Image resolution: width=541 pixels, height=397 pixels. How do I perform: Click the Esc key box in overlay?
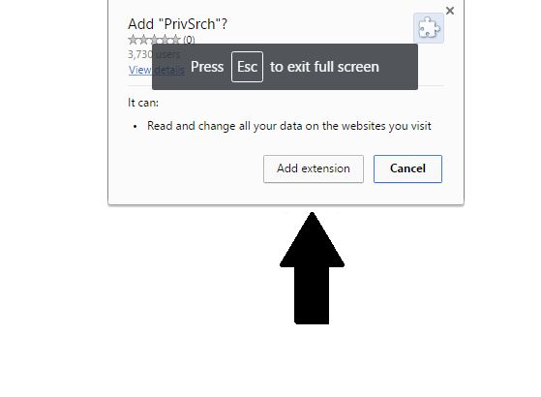tap(247, 67)
